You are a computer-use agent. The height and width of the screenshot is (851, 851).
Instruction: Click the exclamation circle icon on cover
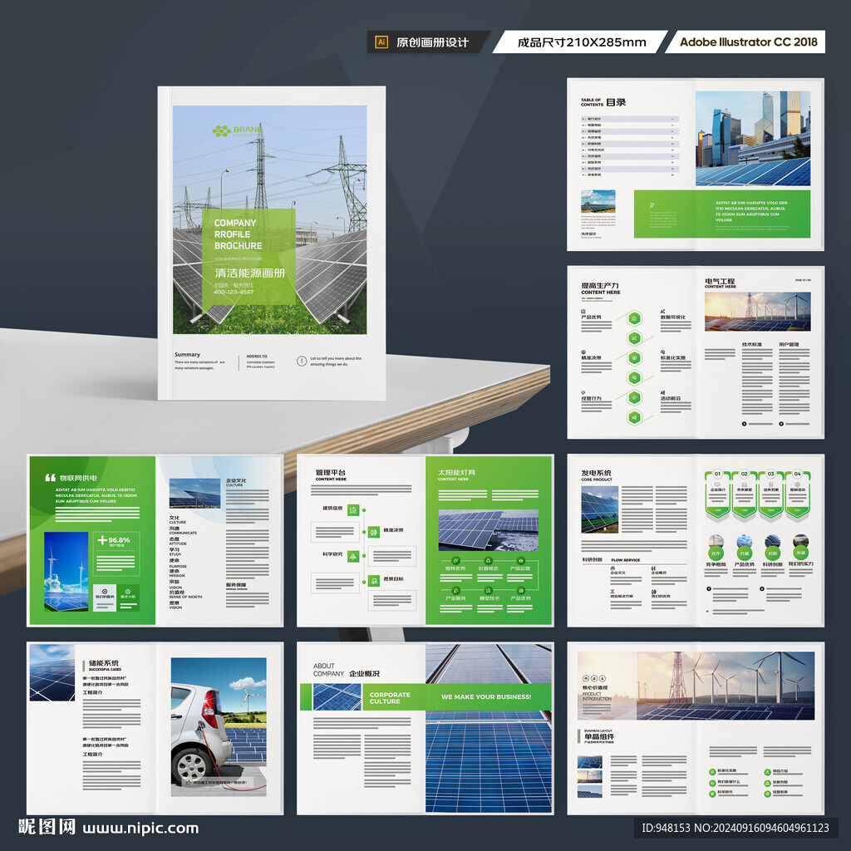(302, 361)
